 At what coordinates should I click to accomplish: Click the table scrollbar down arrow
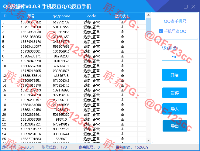(148, 141)
